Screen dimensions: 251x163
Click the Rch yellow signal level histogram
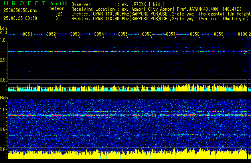click(x=127, y=154)
